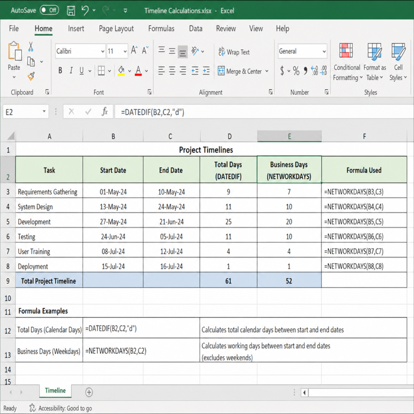Apply red font color to the text
Screen dimensions: 414x414
pyautogui.click(x=138, y=71)
